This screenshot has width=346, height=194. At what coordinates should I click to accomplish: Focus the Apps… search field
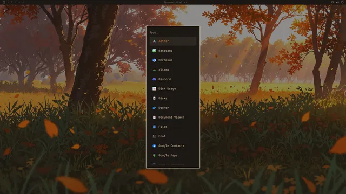pos(173,32)
